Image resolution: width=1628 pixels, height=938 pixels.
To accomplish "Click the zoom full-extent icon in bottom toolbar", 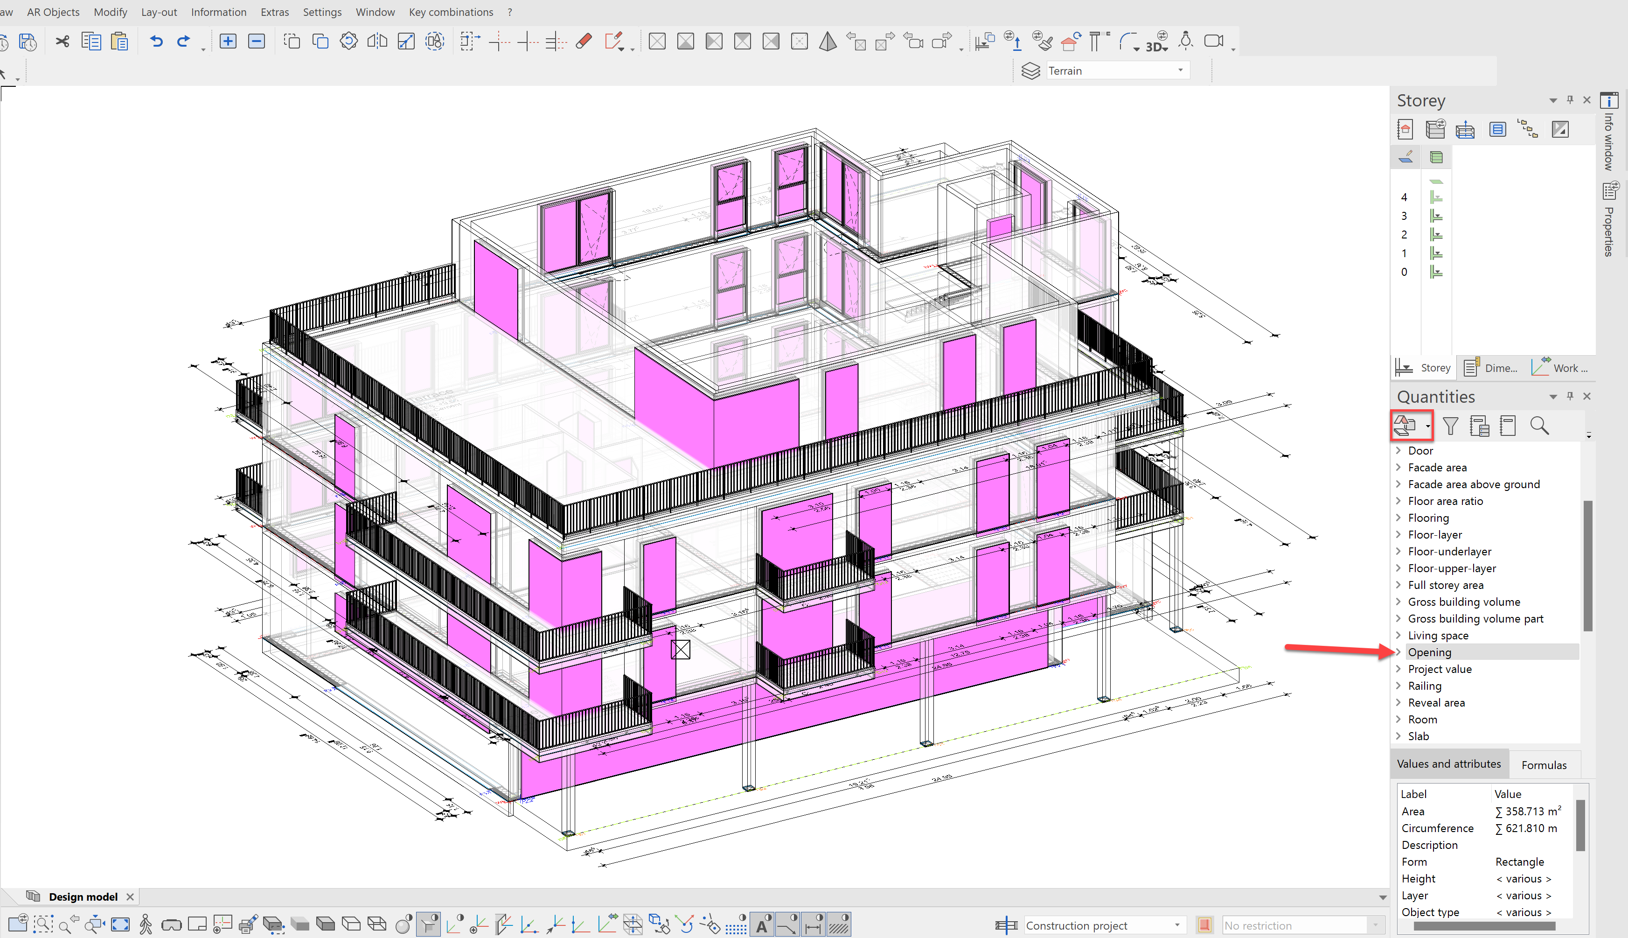I will [120, 924].
